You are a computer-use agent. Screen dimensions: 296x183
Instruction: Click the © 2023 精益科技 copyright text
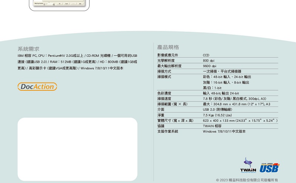point(246,180)
